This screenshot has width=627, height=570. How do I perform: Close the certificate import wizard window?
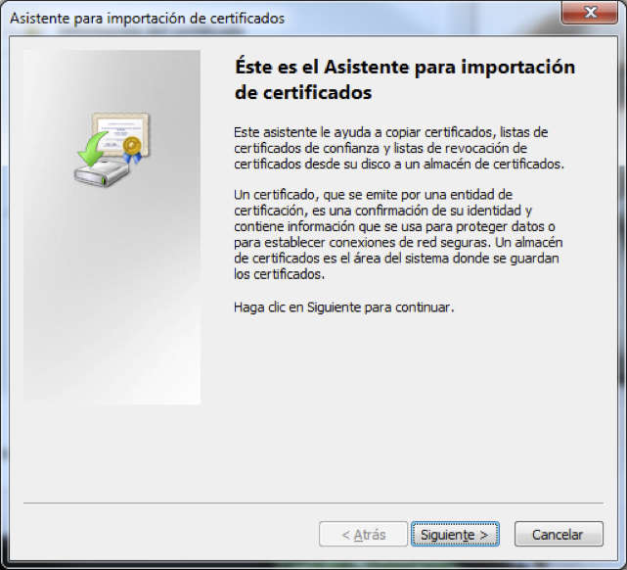pos(592,16)
